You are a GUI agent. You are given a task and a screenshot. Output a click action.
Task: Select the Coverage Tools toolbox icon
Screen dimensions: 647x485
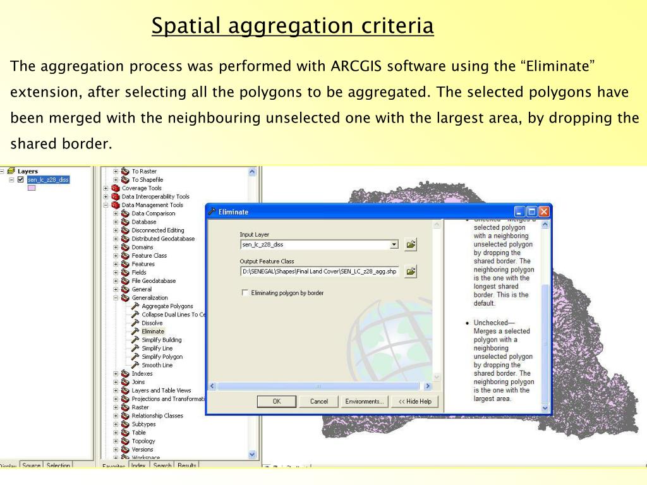tap(116, 188)
